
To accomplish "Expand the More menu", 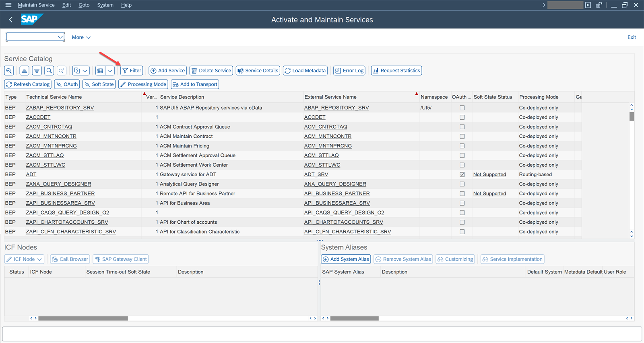I will (81, 37).
